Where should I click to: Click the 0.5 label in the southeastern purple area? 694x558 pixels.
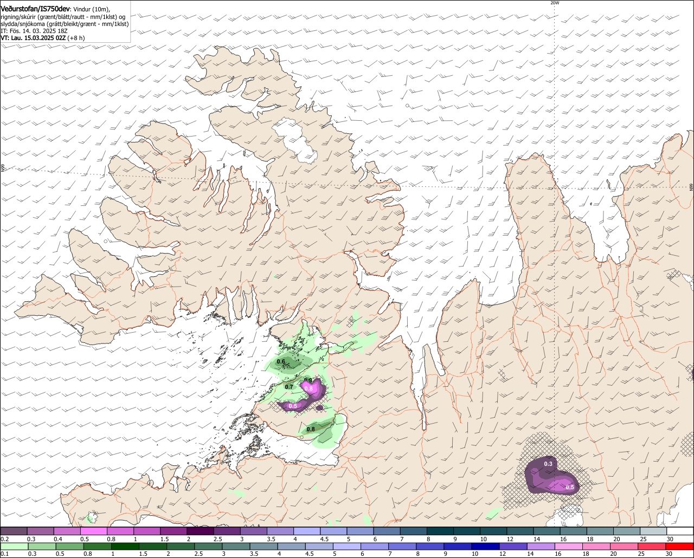(x=570, y=488)
